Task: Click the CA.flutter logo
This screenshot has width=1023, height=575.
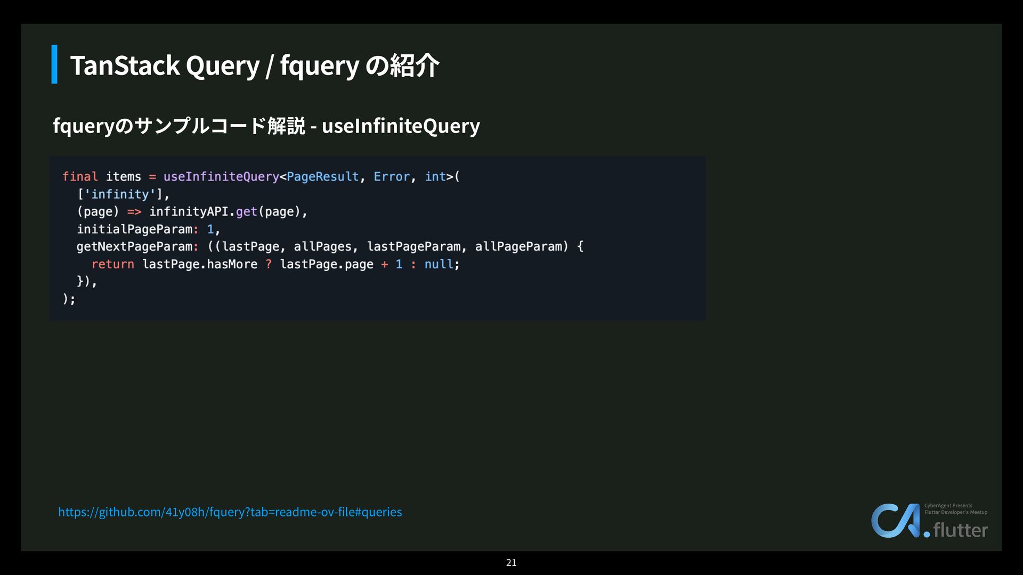Action: click(929, 521)
